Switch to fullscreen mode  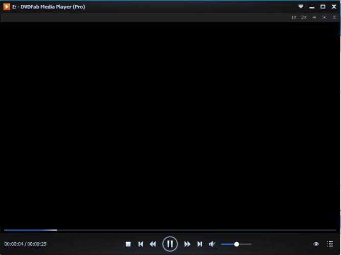(x=324, y=17)
